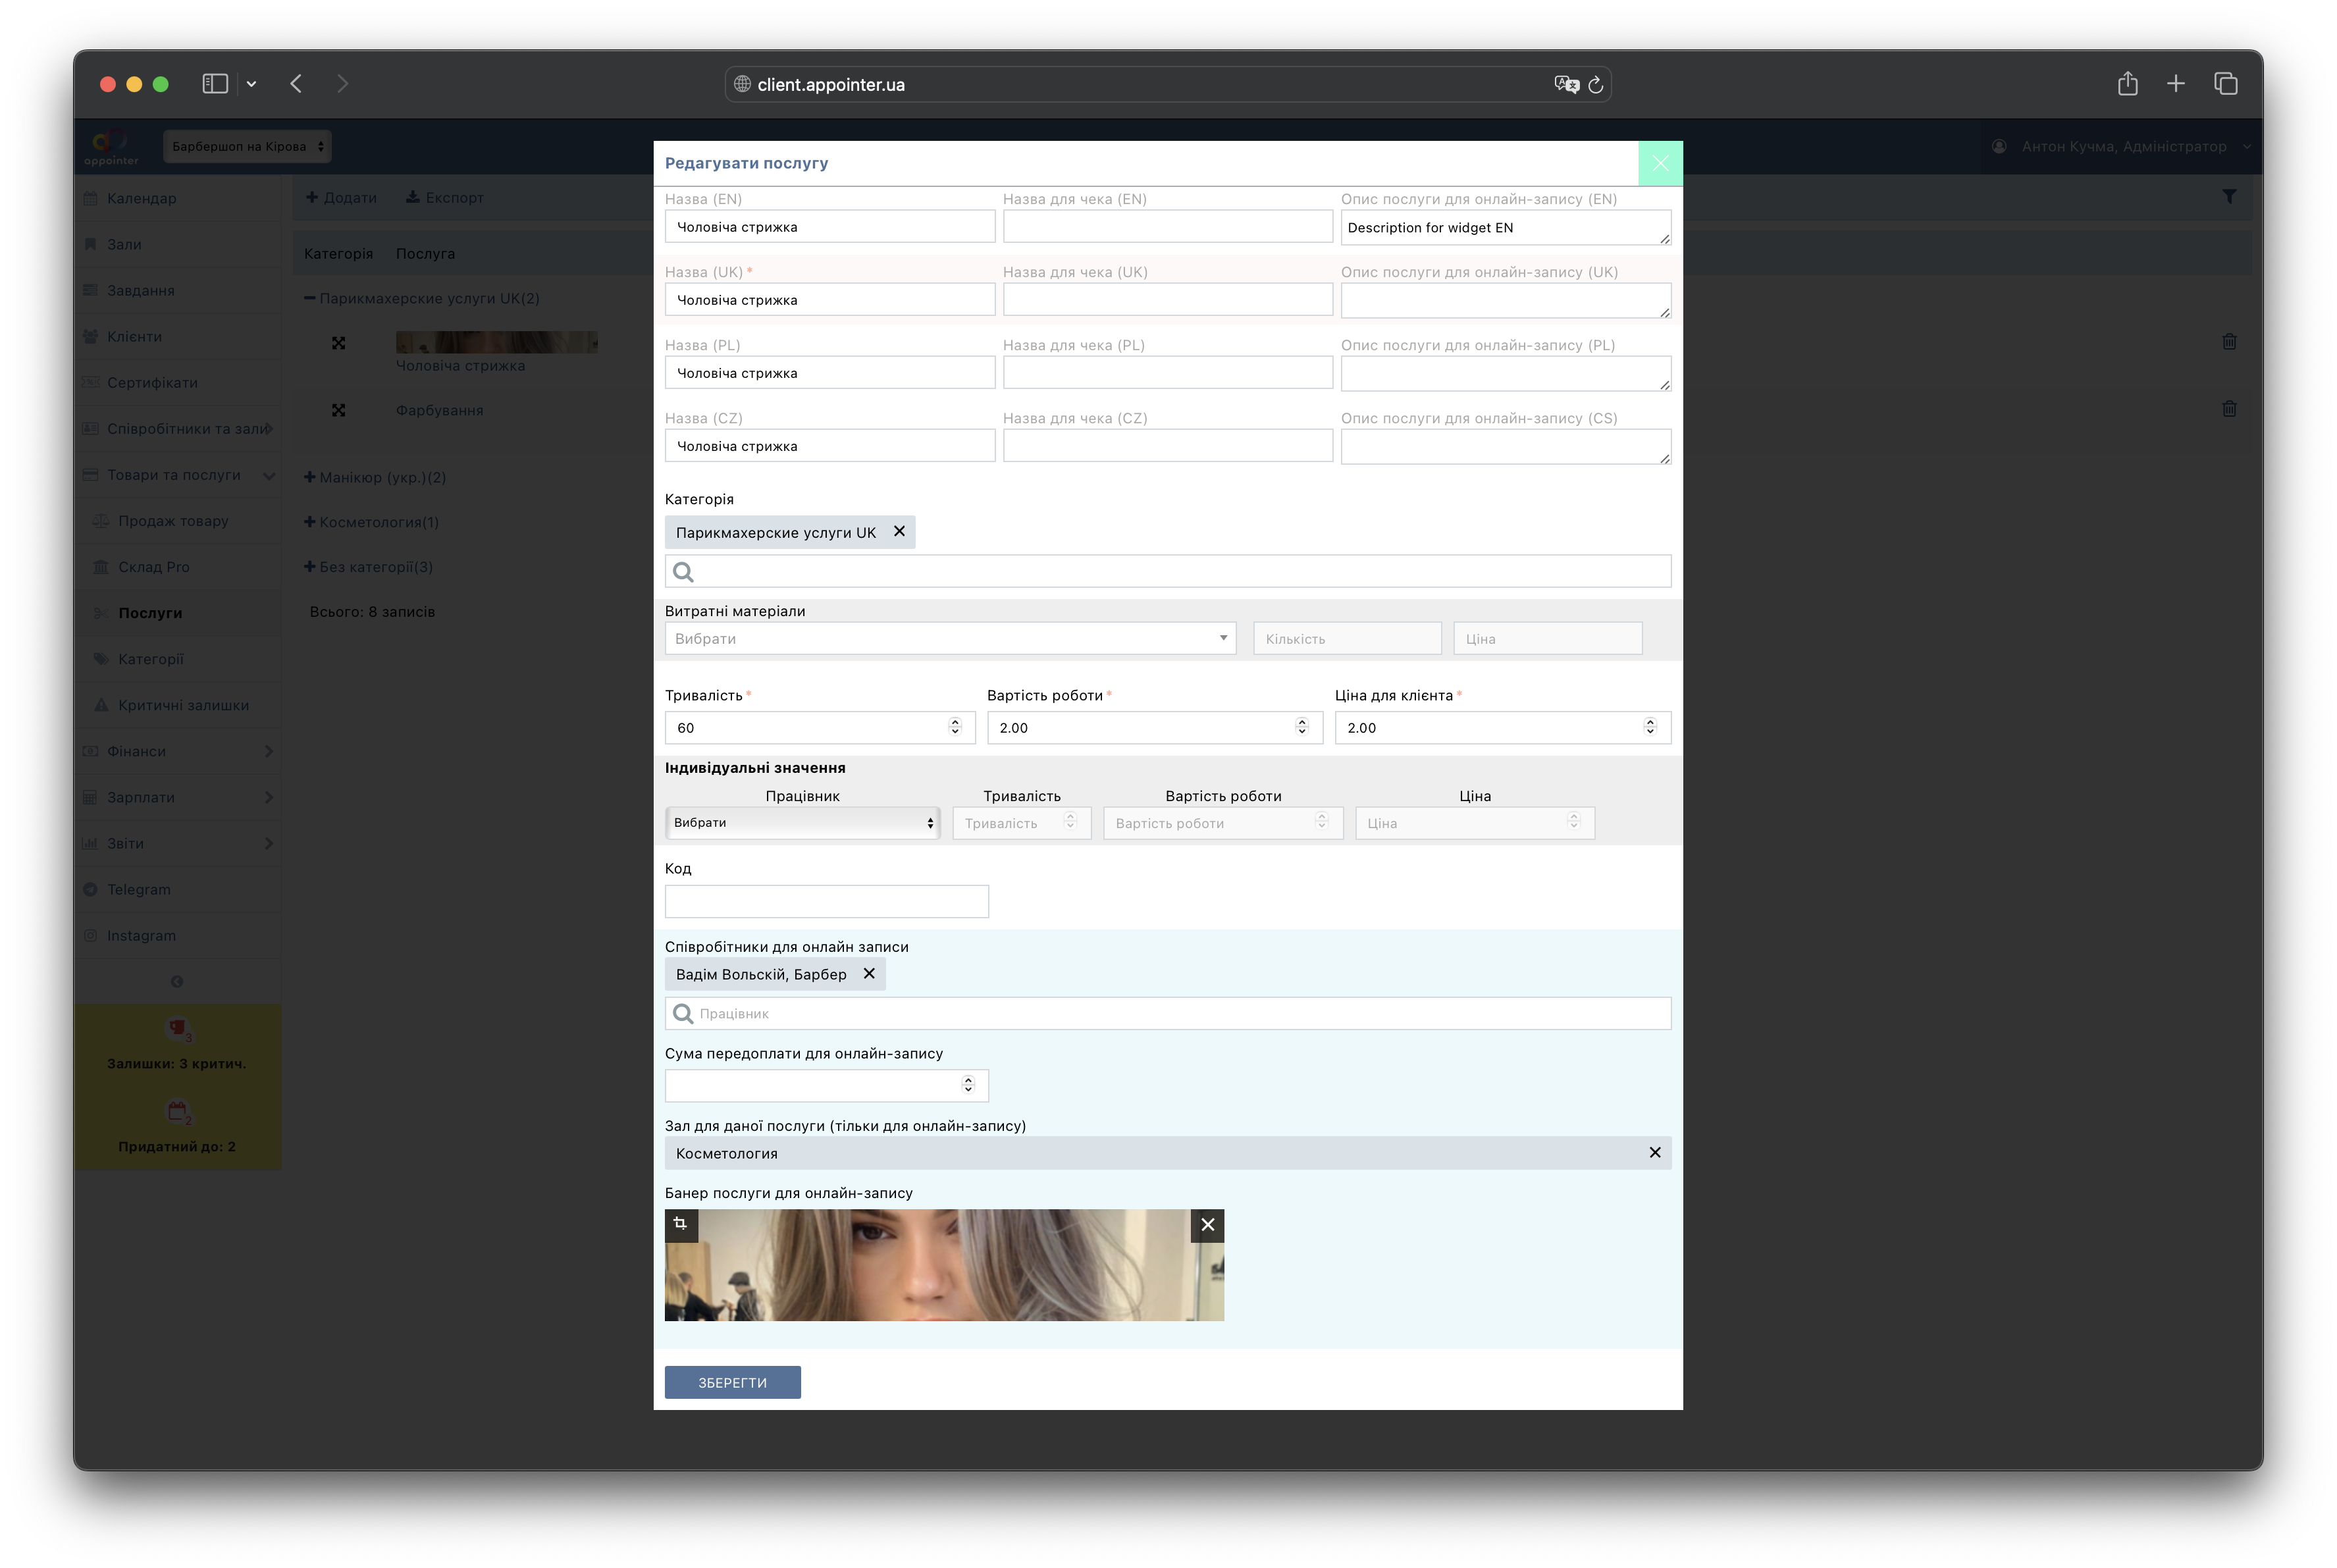Viewport: 2337px width, 1568px height.
Task: Adjust Тривалість stepper arrows
Action: point(955,726)
